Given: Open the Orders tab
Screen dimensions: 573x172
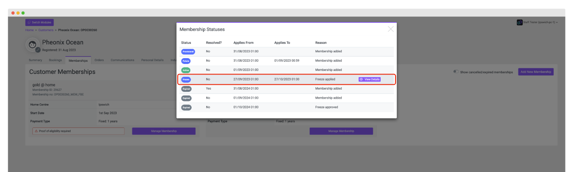Looking at the screenshot, I should pyautogui.click(x=99, y=60).
